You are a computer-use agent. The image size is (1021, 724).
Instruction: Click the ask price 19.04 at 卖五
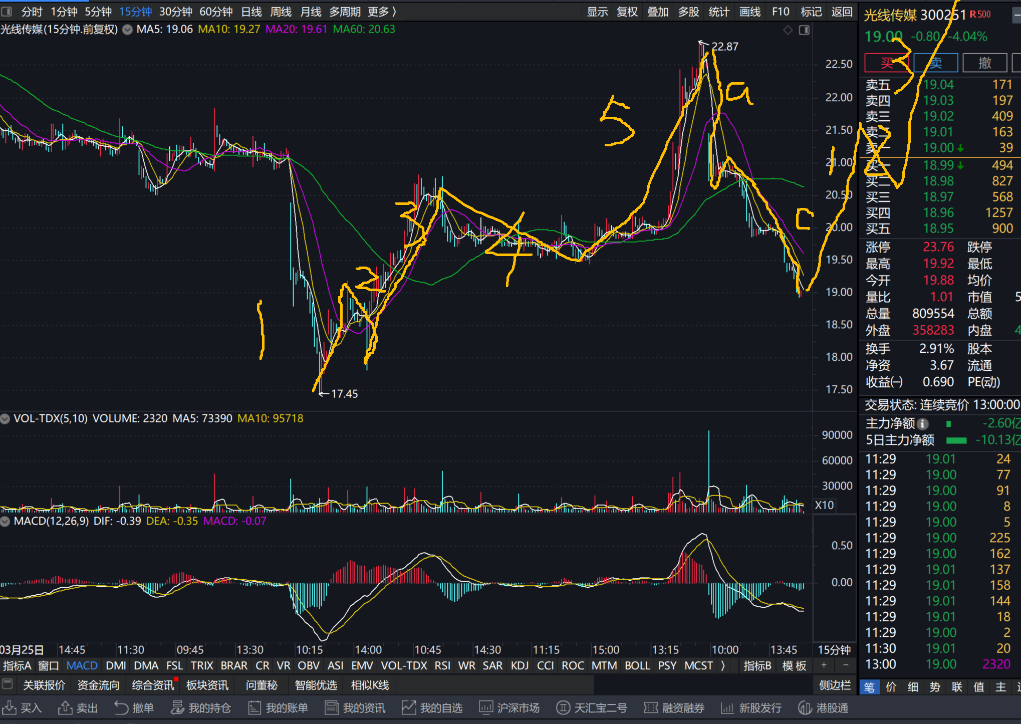938,85
